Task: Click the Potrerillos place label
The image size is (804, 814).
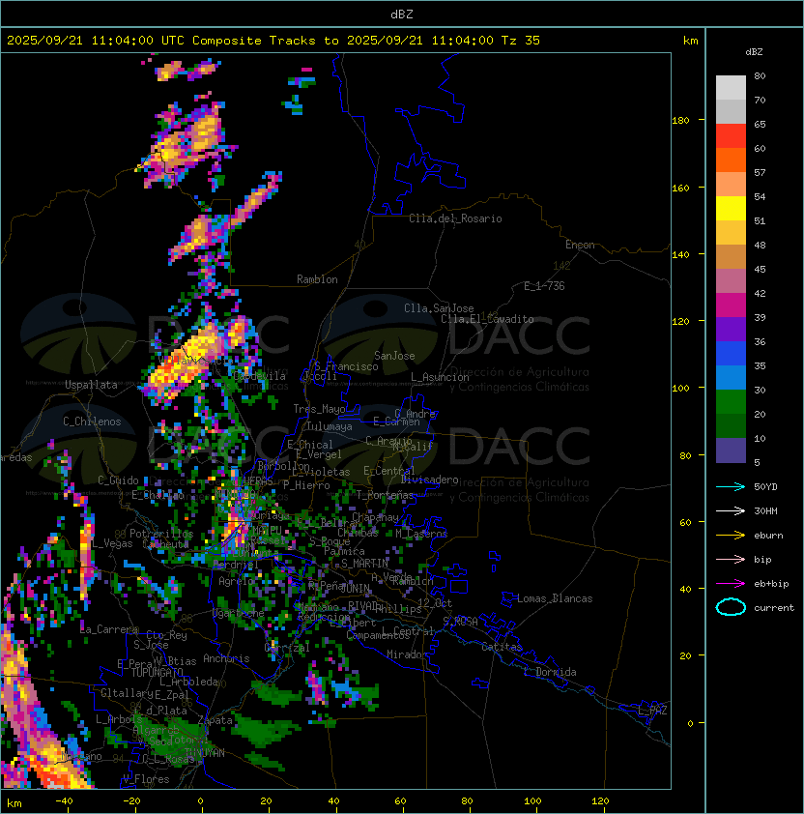Action: [161, 534]
